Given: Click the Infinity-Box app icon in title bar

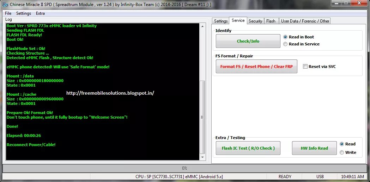Looking at the screenshot, I should (5, 4).
